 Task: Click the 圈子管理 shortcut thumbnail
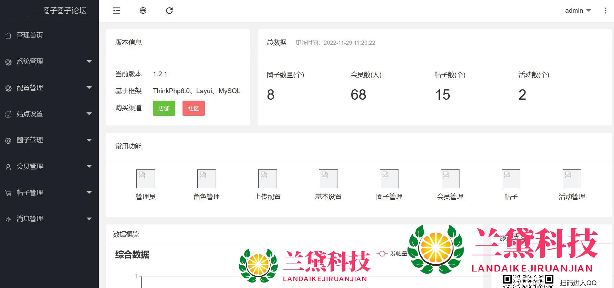pos(389,179)
